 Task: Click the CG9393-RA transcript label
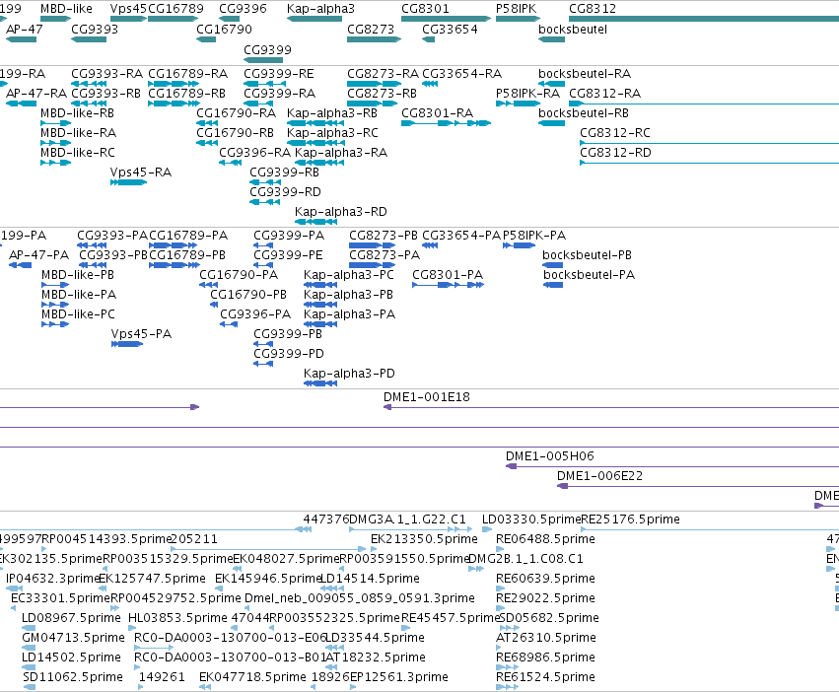tap(107, 73)
